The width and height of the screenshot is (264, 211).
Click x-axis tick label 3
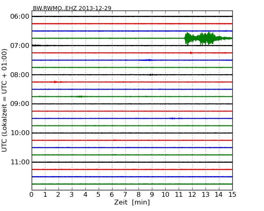click(72, 195)
